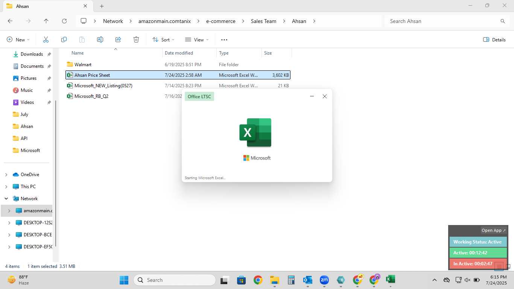514x289 pixels.
Task: Click the PC icon in address bar
Action: point(84,21)
